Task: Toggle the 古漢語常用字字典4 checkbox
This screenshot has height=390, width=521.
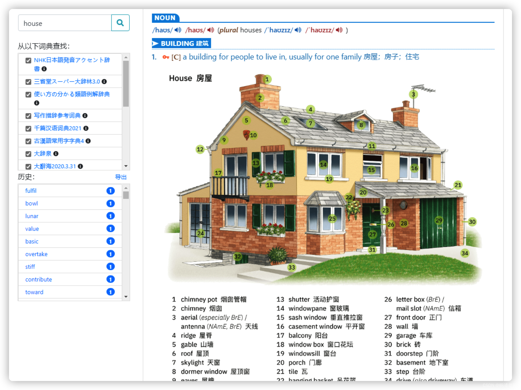Action: (28, 141)
